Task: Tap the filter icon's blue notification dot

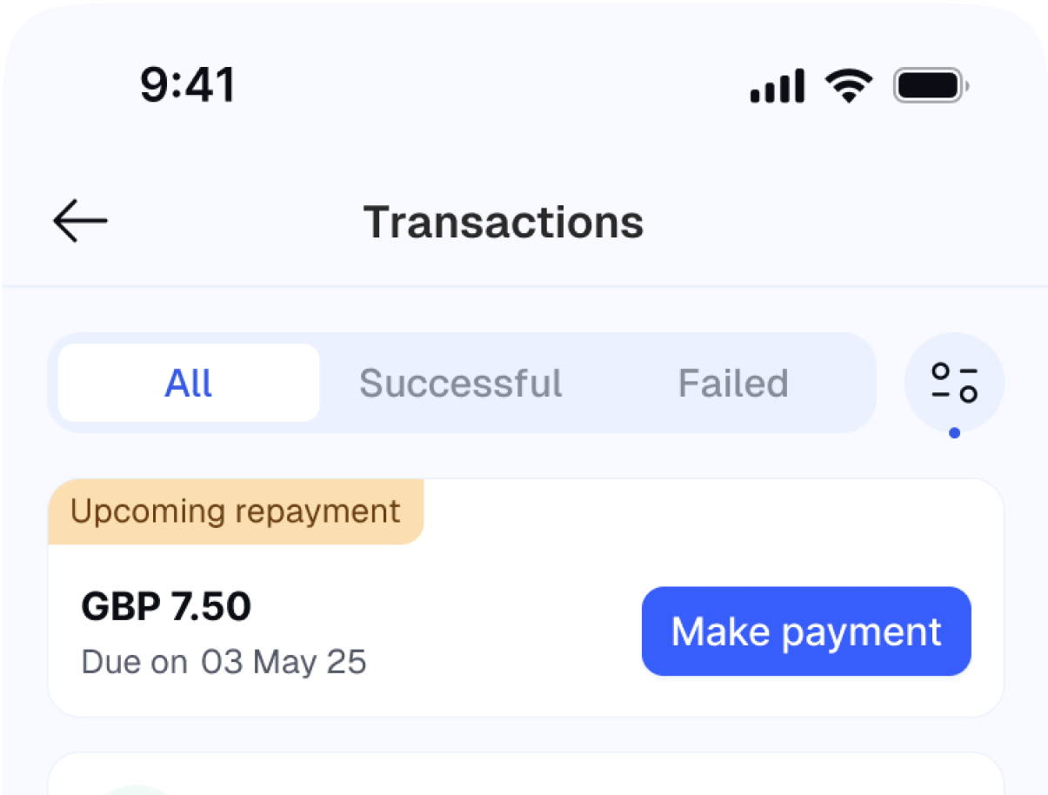Action: (954, 432)
